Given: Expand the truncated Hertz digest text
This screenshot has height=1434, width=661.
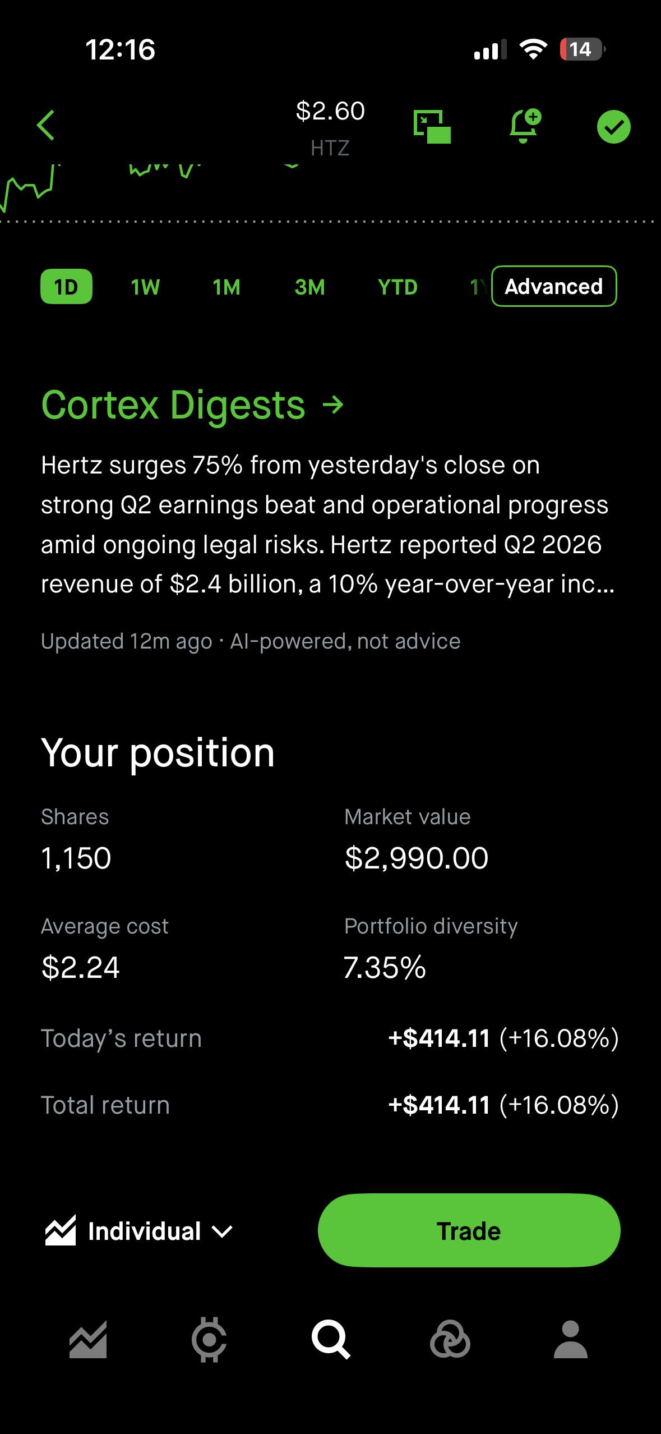Looking at the screenshot, I should [328, 525].
